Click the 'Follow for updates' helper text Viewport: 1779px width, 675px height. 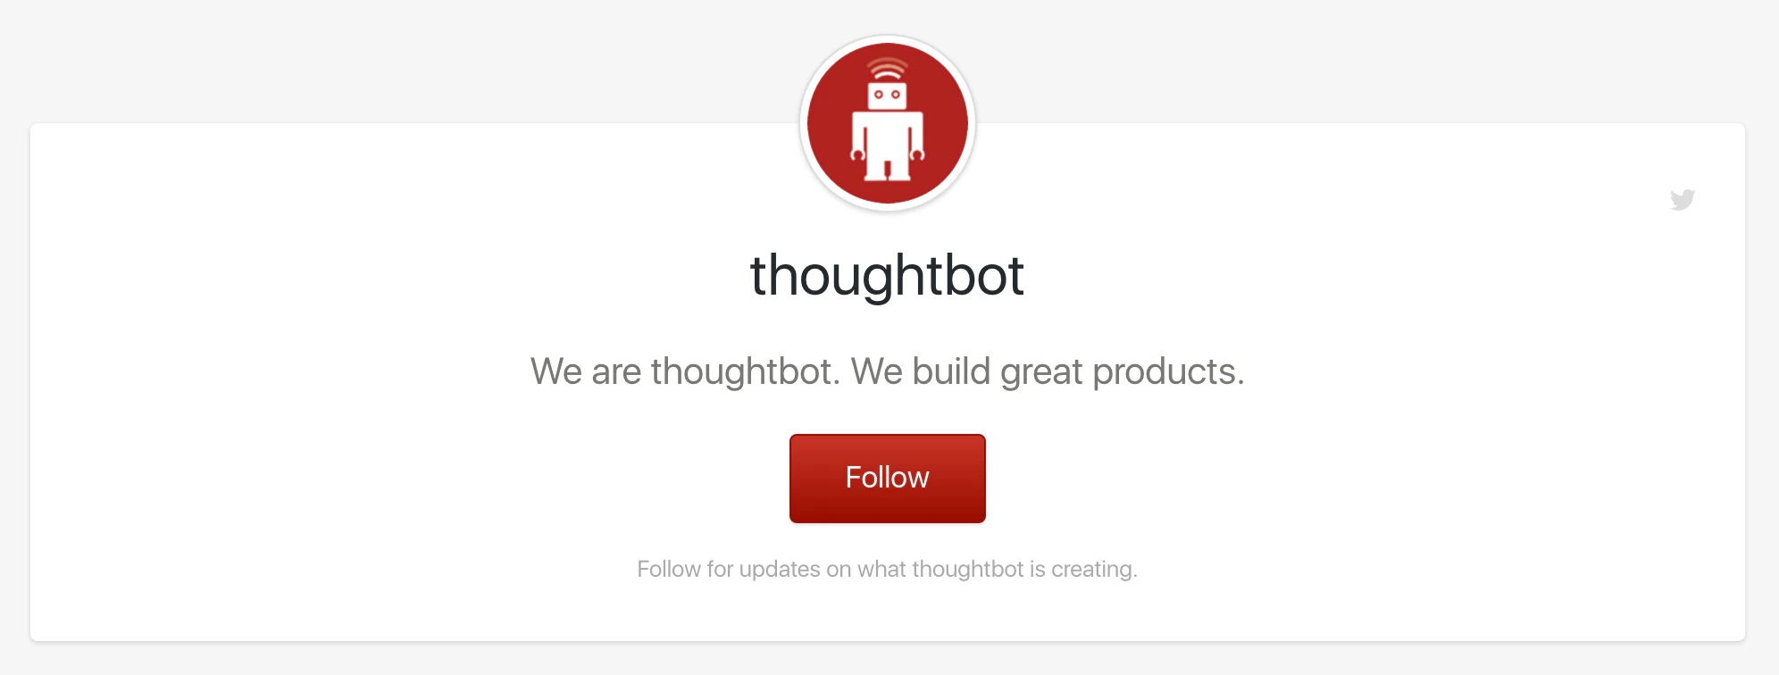(888, 569)
